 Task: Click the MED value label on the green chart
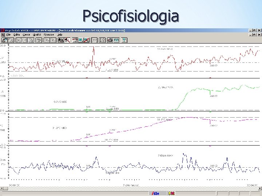coord(60,102)
